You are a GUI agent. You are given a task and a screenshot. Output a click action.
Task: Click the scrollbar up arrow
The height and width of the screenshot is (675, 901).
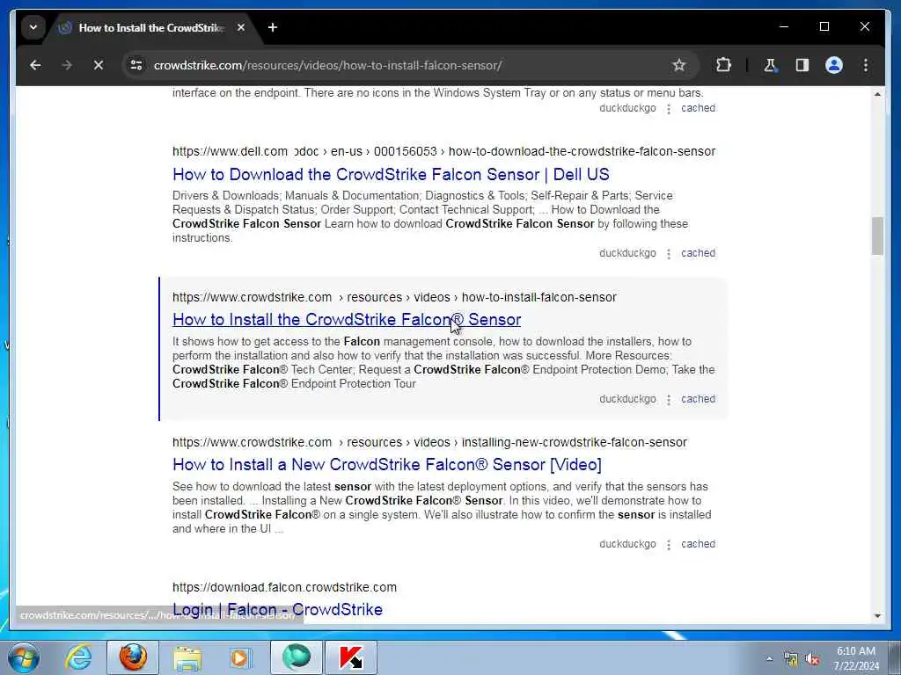click(877, 94)
